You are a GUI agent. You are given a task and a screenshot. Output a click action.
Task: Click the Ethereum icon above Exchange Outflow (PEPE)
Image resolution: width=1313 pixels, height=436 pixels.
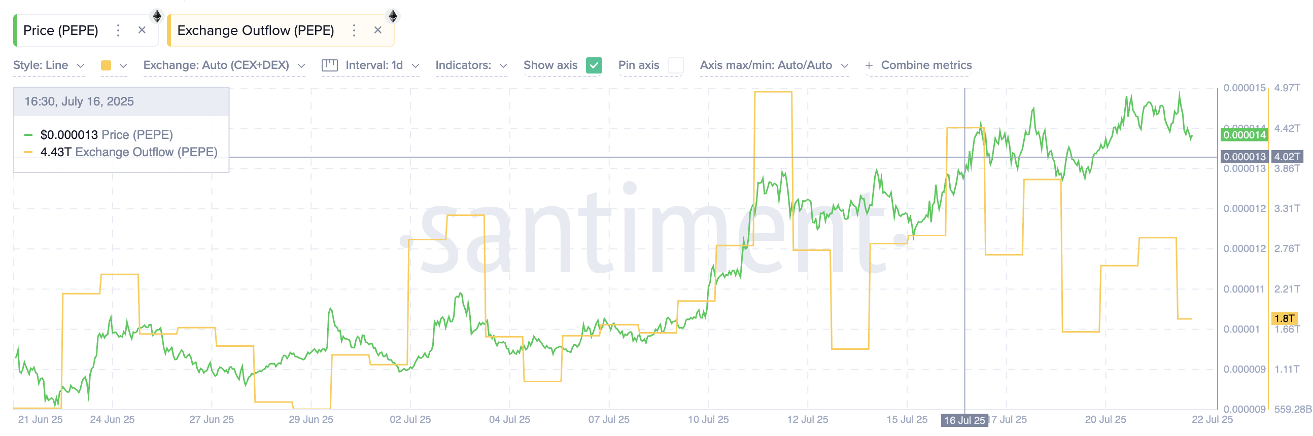[393, 15]
